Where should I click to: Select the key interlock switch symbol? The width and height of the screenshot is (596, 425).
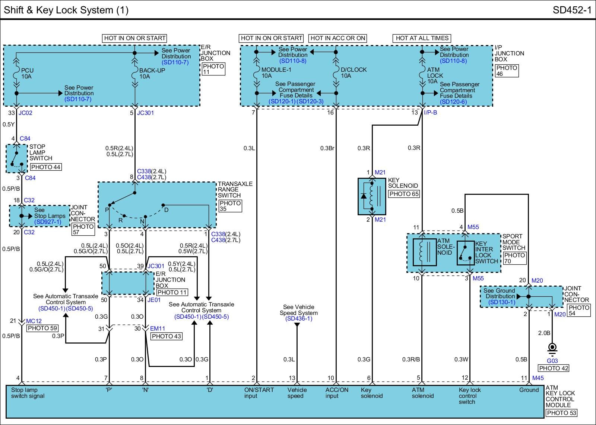465,253
